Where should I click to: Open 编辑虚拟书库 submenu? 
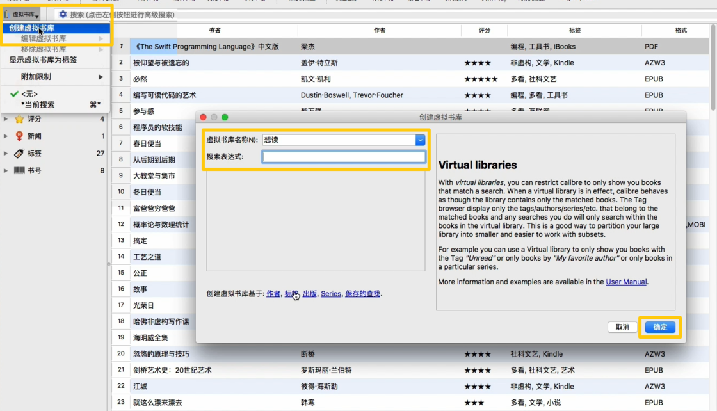[x=56, y=38]
